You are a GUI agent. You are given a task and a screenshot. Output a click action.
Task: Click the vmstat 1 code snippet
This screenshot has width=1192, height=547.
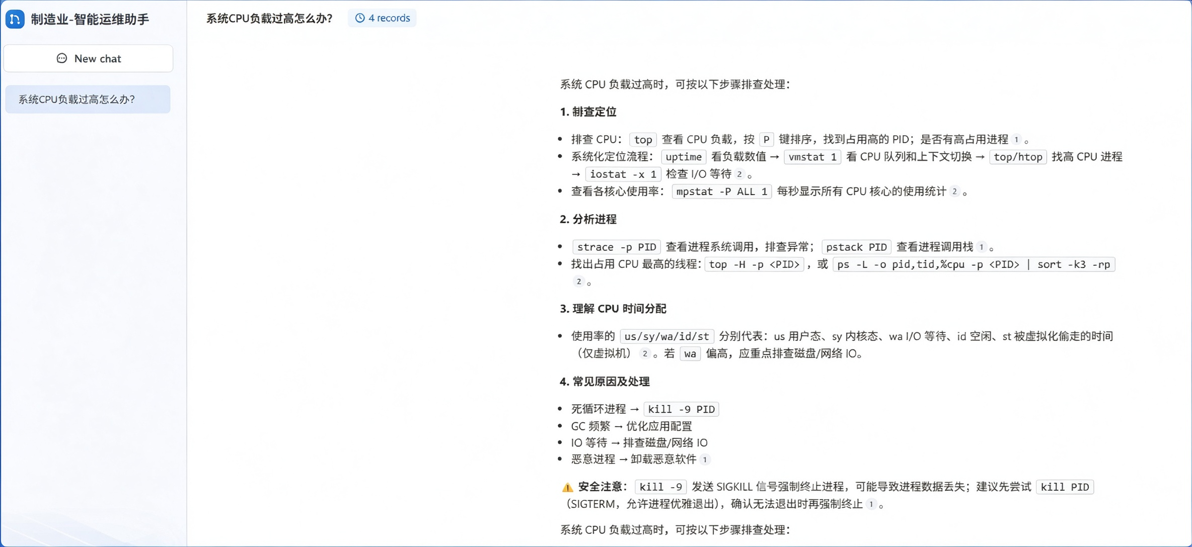click(x=812, y=157)
